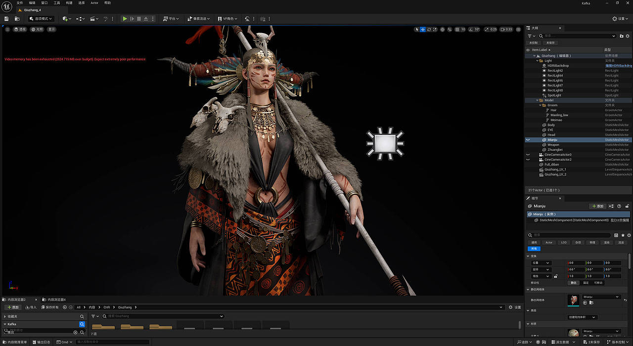Click the stop simulation square button

pyautogui.click(x=139, y=19)
